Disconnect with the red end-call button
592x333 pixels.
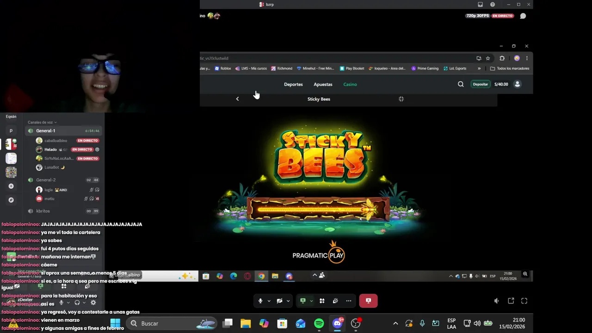(368, 301)
